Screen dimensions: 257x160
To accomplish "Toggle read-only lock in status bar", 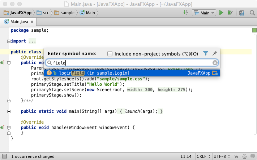I will [236, 156].
